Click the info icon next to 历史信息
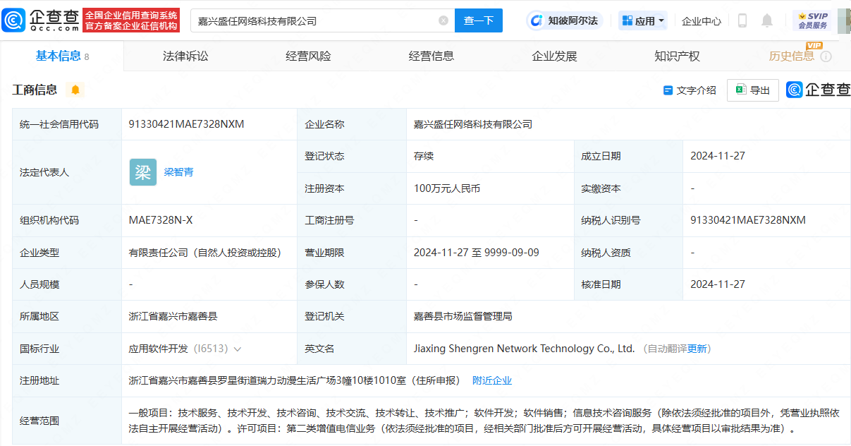Image resolution: width=851 pixels, height=446 pixels. (826, 56)
